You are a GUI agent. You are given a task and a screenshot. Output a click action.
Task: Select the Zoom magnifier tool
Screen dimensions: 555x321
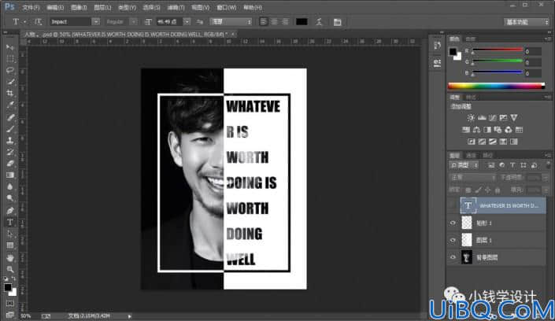click(x=10, y=269)
